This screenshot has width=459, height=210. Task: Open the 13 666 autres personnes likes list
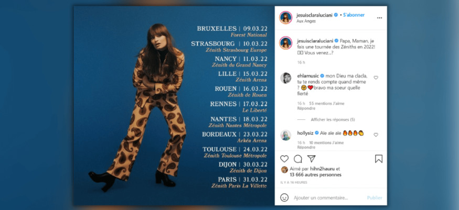pyautogui.click(x=315, y=175)
